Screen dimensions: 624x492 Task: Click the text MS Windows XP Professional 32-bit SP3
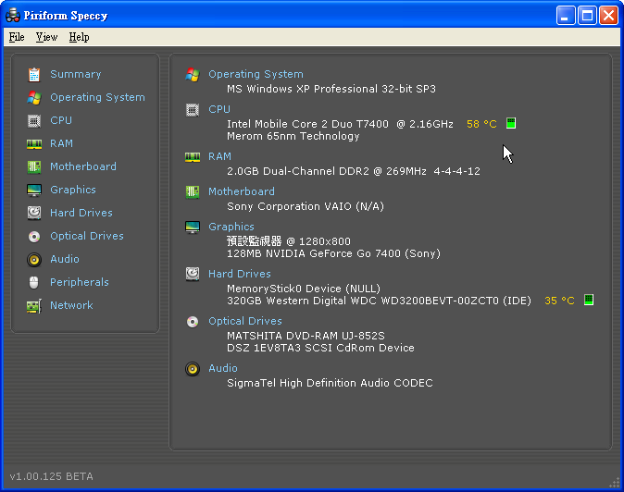331,89
